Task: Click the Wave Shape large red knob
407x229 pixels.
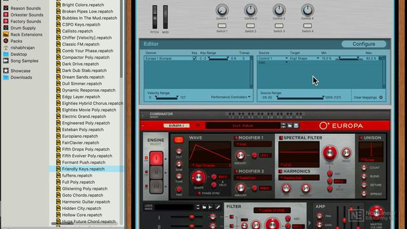Action: click(x=198, y=177)
